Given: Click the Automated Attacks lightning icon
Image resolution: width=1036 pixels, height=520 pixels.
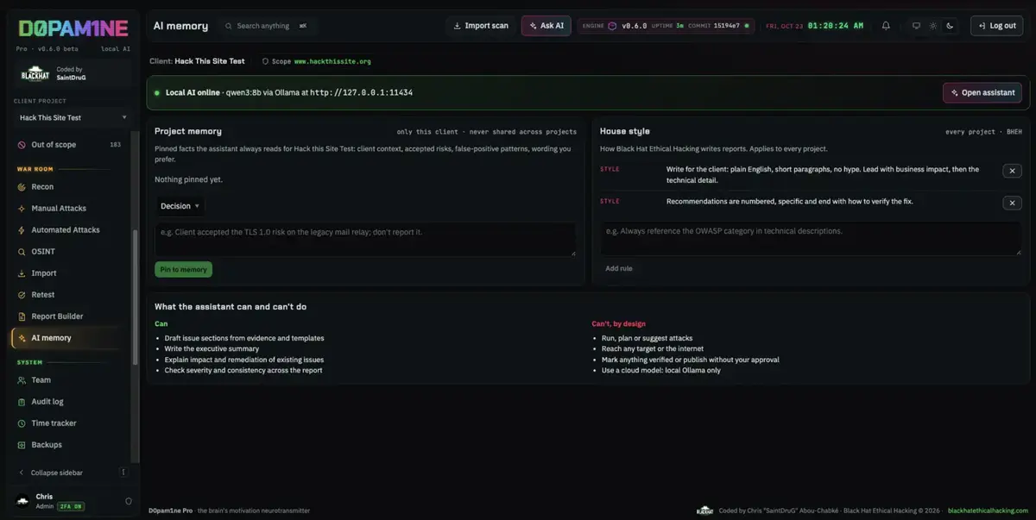Looking at the screenshot, I should click(22, 229).
